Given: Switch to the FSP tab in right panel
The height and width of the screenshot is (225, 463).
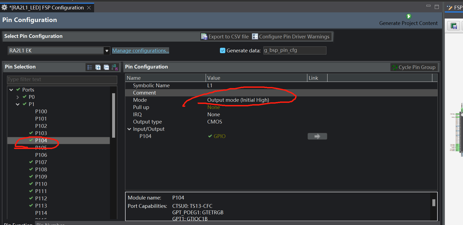Looking at the screenshot, I should tap(455, 8).
